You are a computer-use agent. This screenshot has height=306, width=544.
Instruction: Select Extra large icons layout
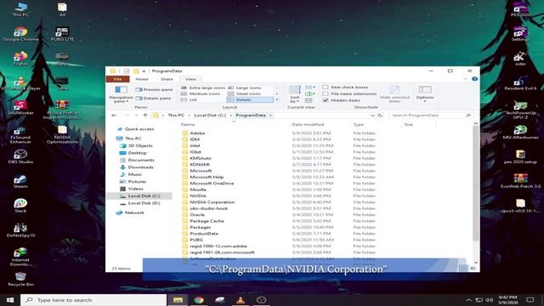(x=203, y=88)
